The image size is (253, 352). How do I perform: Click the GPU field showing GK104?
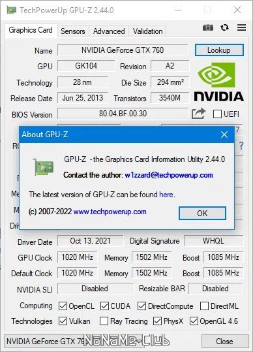86,66
